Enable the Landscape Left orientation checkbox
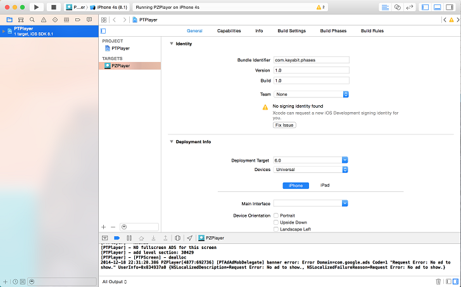Screen dimensions: 461x287 tap(276, 229)
